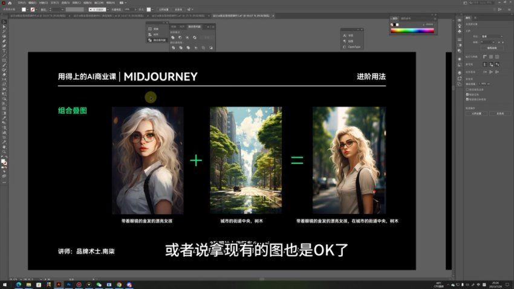514x289 pixels.
Task: Open the graphic style dropdown
Action: [x=152, y=10]
